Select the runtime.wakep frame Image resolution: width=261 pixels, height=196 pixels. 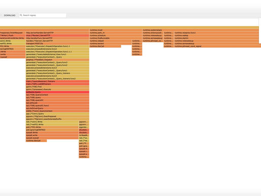[x=216, y=36]
